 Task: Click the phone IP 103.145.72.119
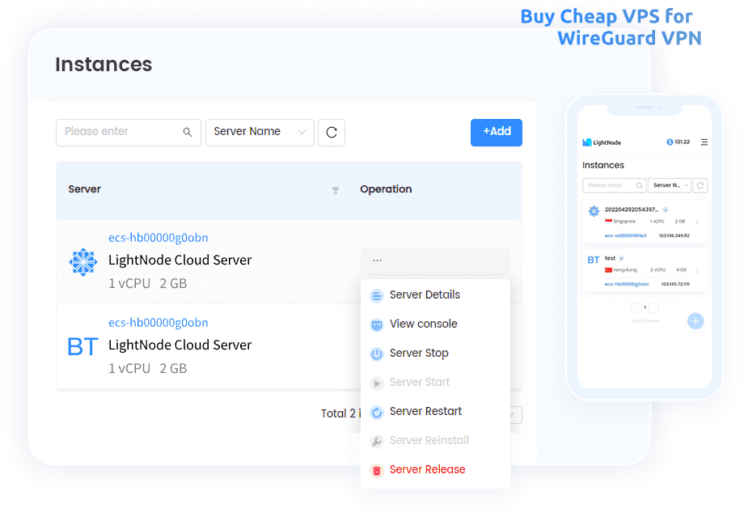(675, 284)
